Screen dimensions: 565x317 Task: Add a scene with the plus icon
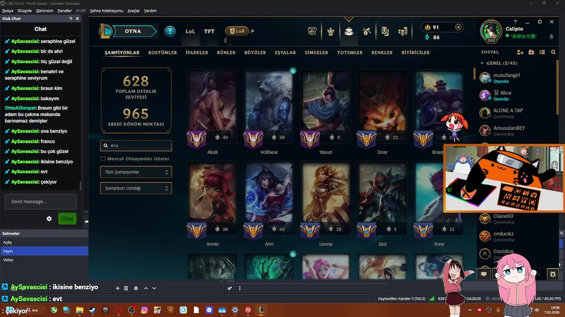(x=117, y=288)
